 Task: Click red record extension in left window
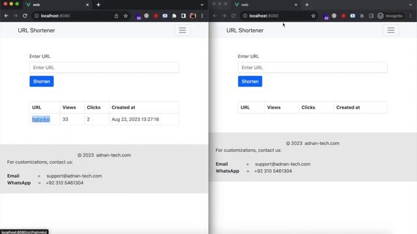[156, 16]
